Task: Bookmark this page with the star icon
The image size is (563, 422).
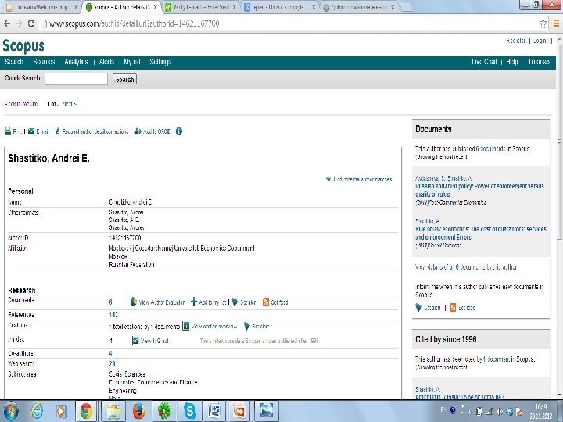Action: tap(543, 23)
